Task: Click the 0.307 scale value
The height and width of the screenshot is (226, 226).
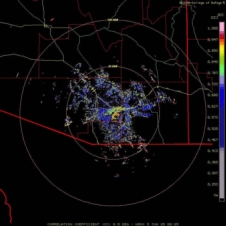Action: 213,173
